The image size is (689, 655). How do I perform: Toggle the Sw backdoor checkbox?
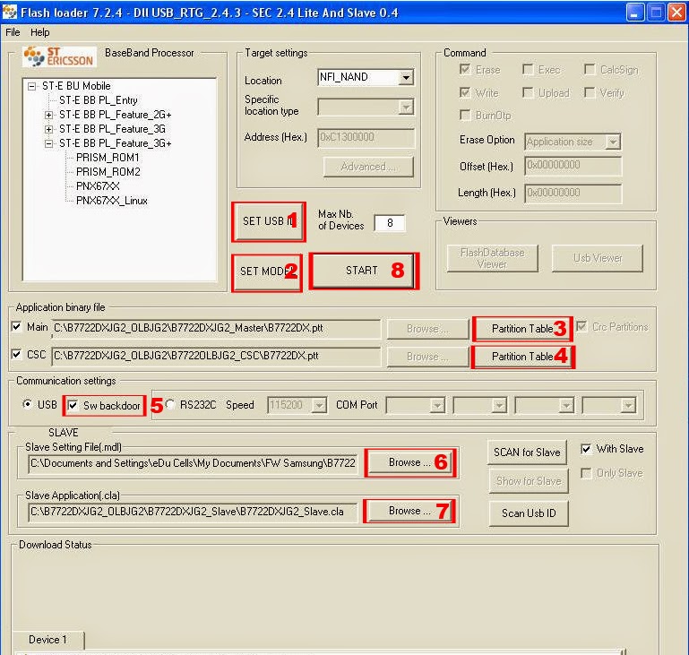[x=73, y=405]
